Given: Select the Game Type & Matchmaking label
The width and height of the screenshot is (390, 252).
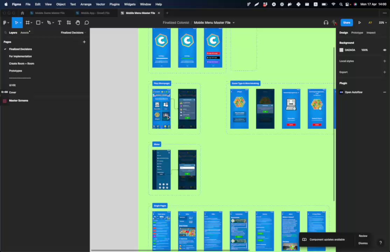Looking at the screenshot, I should pyautogui.click(x=245, y=83).
